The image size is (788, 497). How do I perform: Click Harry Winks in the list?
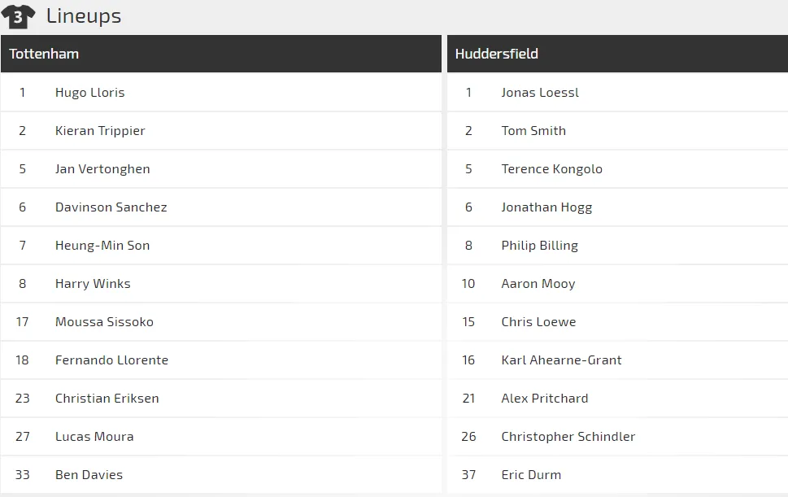(x=93, y=284)
